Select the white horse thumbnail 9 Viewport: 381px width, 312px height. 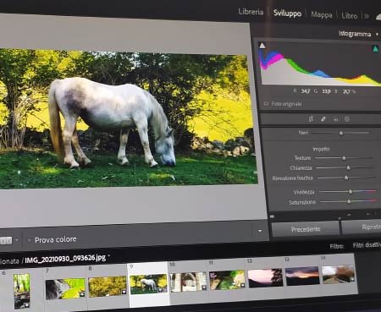pos(148,284)
